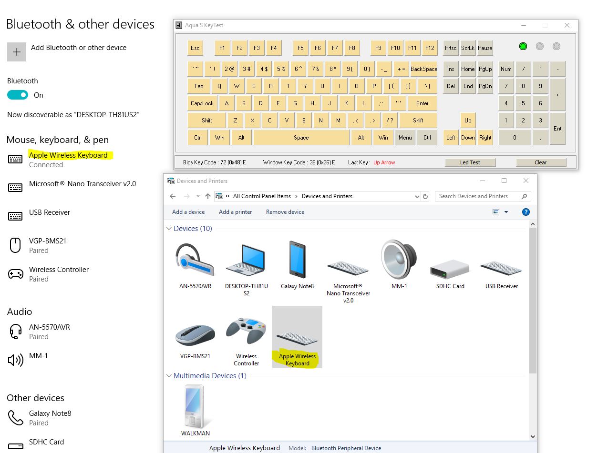The height and width of the screenshot is (453, 608).
Task: Open the recent locations dropdown arrow
Action: tap(198, 196)
